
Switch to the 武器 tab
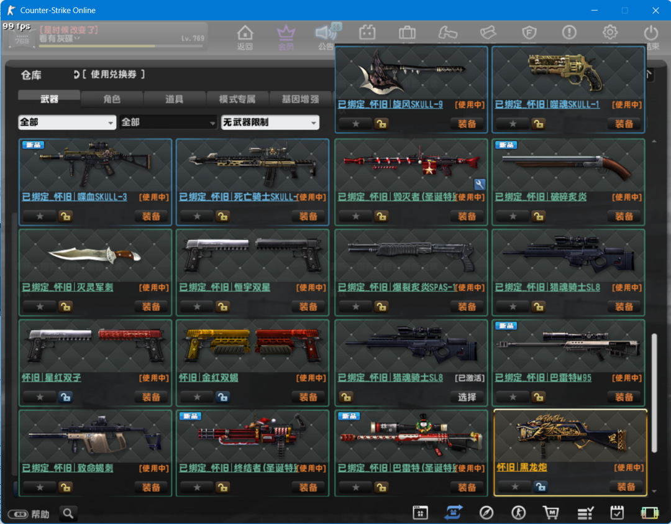tap(49, 99)
